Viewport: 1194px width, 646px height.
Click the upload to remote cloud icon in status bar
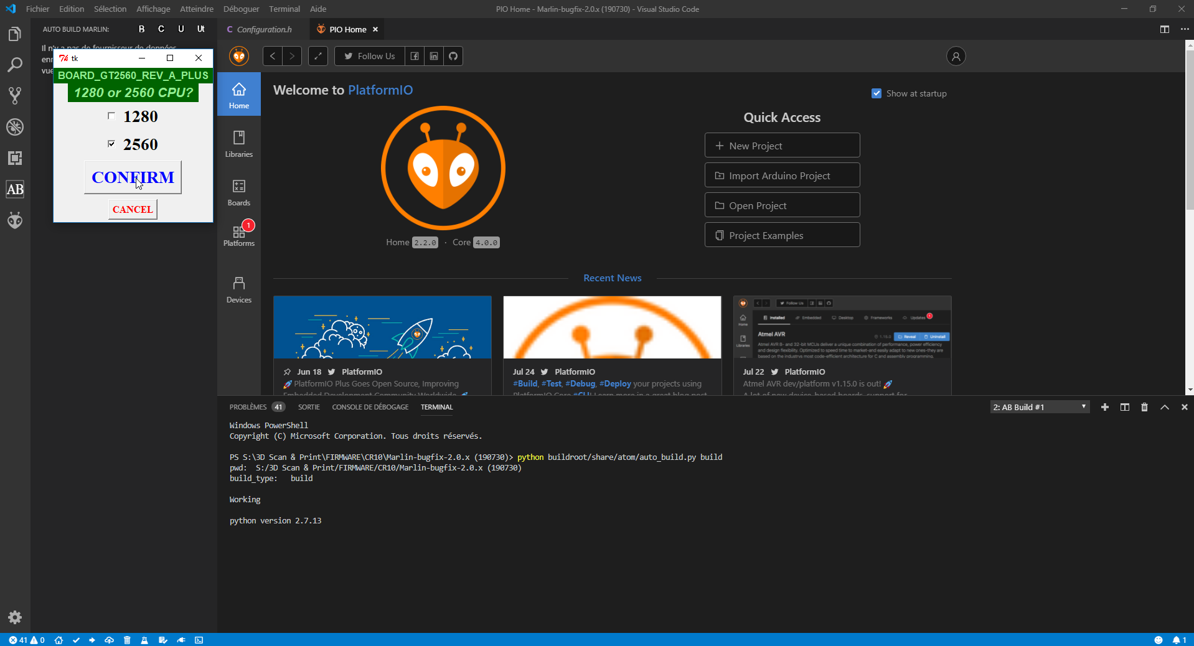(x=110, y=640)
